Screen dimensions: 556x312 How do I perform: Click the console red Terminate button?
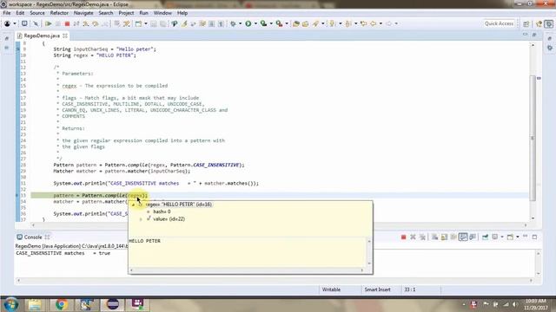(x=403, y=237)
